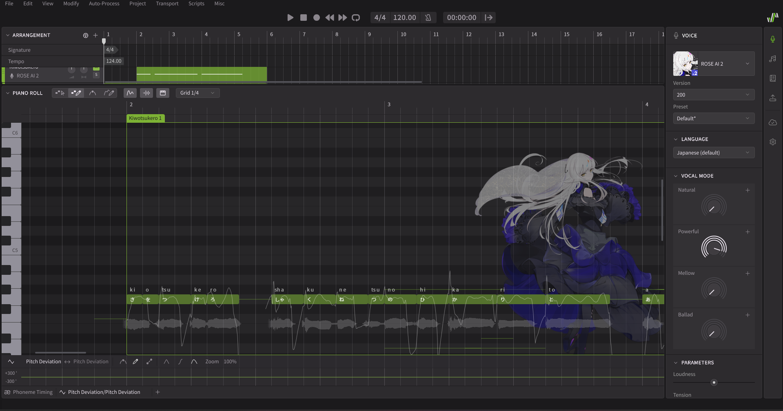
Task: Click the ROSE AI 2 track pan knob
Action: pos(84,70)
